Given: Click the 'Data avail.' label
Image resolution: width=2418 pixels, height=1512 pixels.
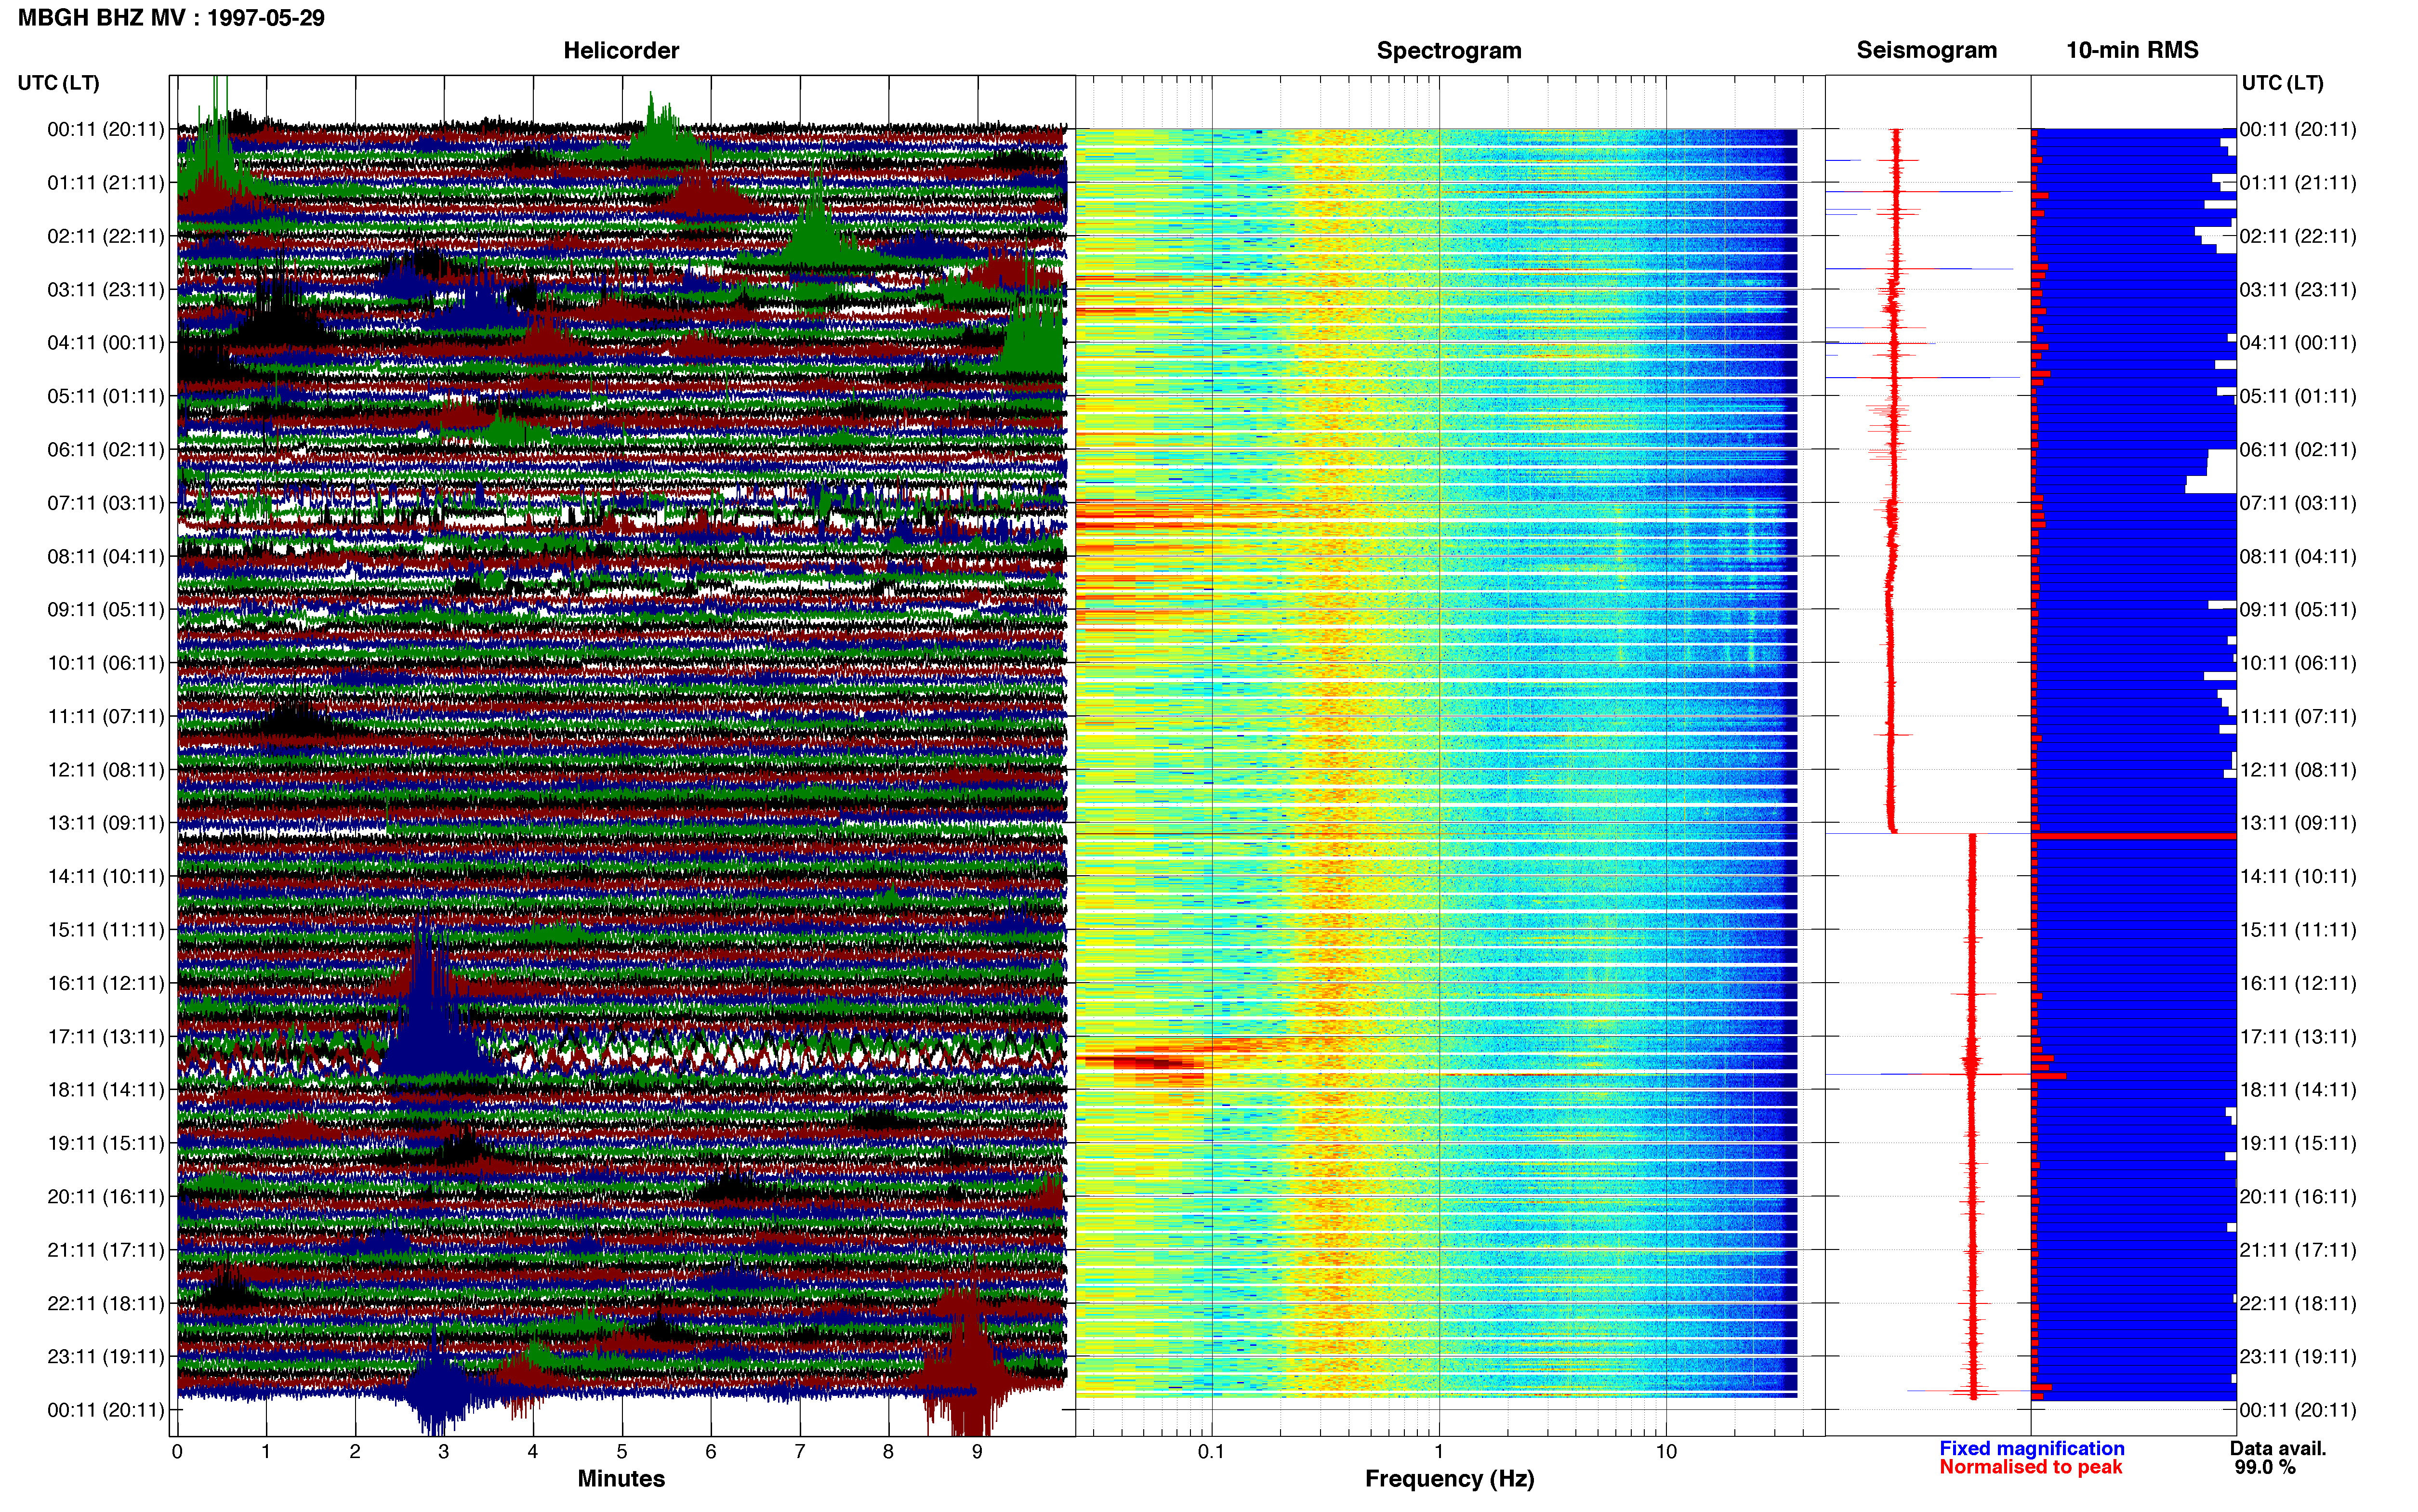Looking at the screenshot, I should pos(2278,1448).
